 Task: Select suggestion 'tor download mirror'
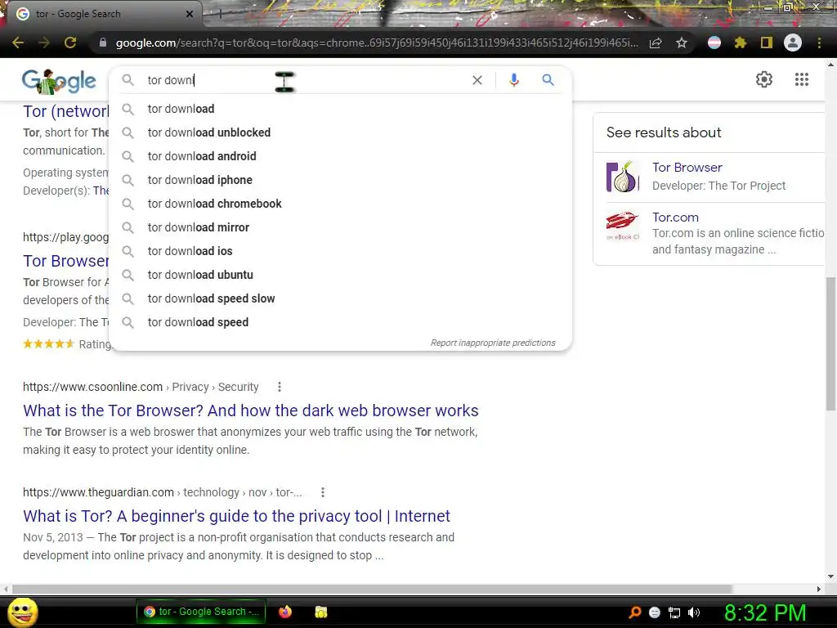(340, 227)
